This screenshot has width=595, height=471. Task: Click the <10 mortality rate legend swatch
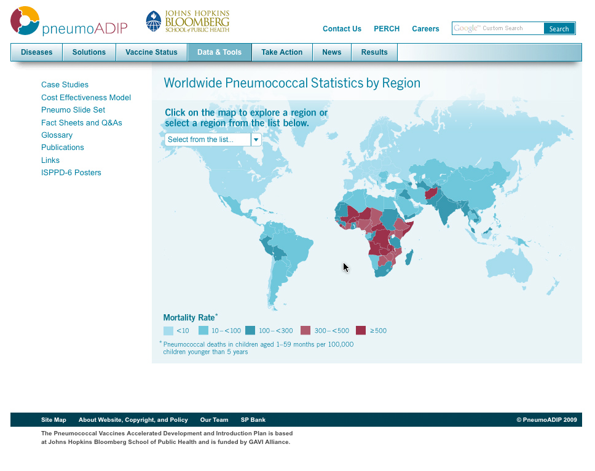tap(168, 331)
